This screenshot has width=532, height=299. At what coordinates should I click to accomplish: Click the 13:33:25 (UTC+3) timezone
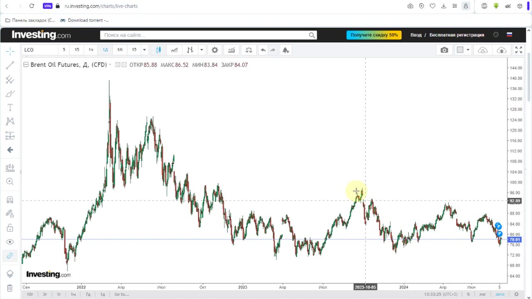click(441, 294)
